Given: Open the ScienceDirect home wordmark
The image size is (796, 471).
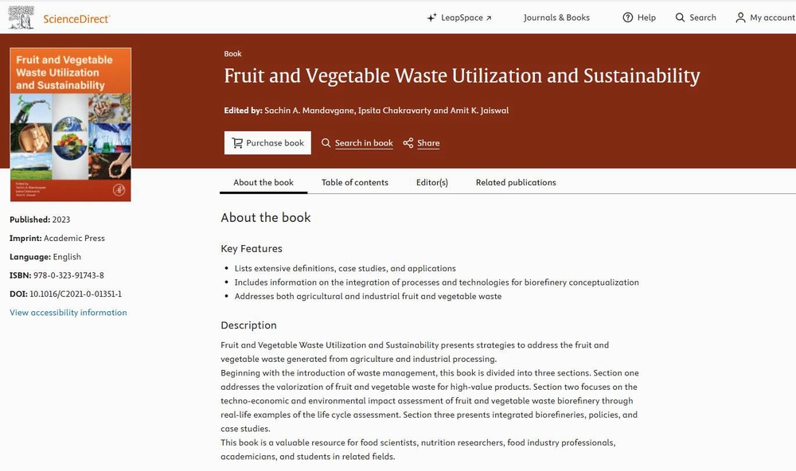Looking at the screenshot, I should (x=76, y=19).
